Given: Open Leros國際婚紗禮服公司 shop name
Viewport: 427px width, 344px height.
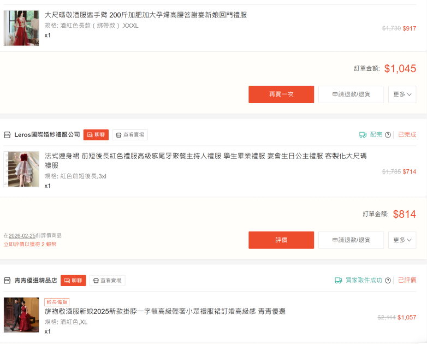Looking at the screenshot, I should [x=47, y=135].
